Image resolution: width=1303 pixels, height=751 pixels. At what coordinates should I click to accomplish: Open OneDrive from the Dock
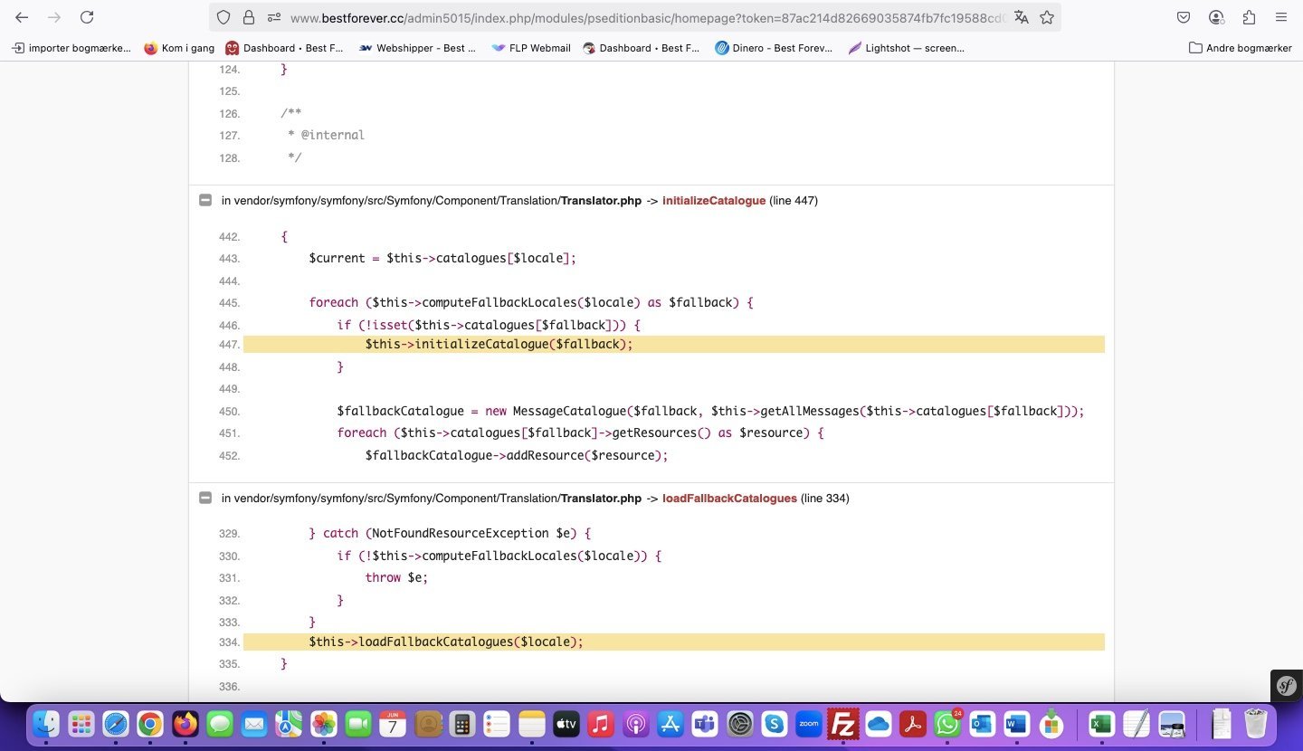(x=879, y=724)
